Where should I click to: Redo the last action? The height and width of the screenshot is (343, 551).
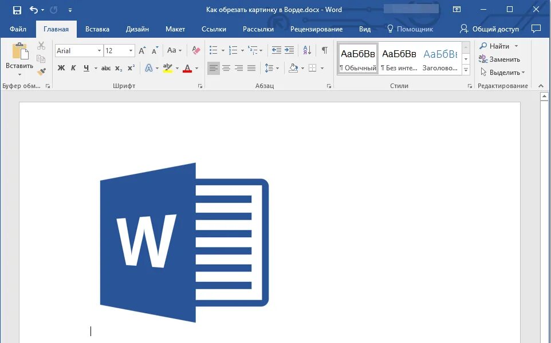click(54, 10)
